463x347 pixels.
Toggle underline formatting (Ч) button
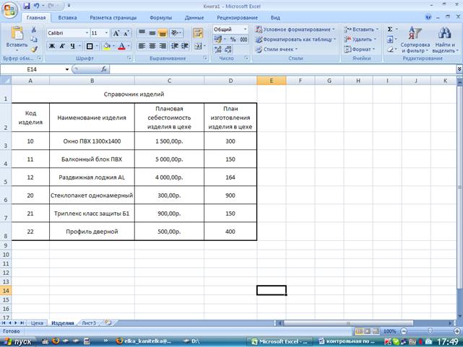click(x=73, y=46)
